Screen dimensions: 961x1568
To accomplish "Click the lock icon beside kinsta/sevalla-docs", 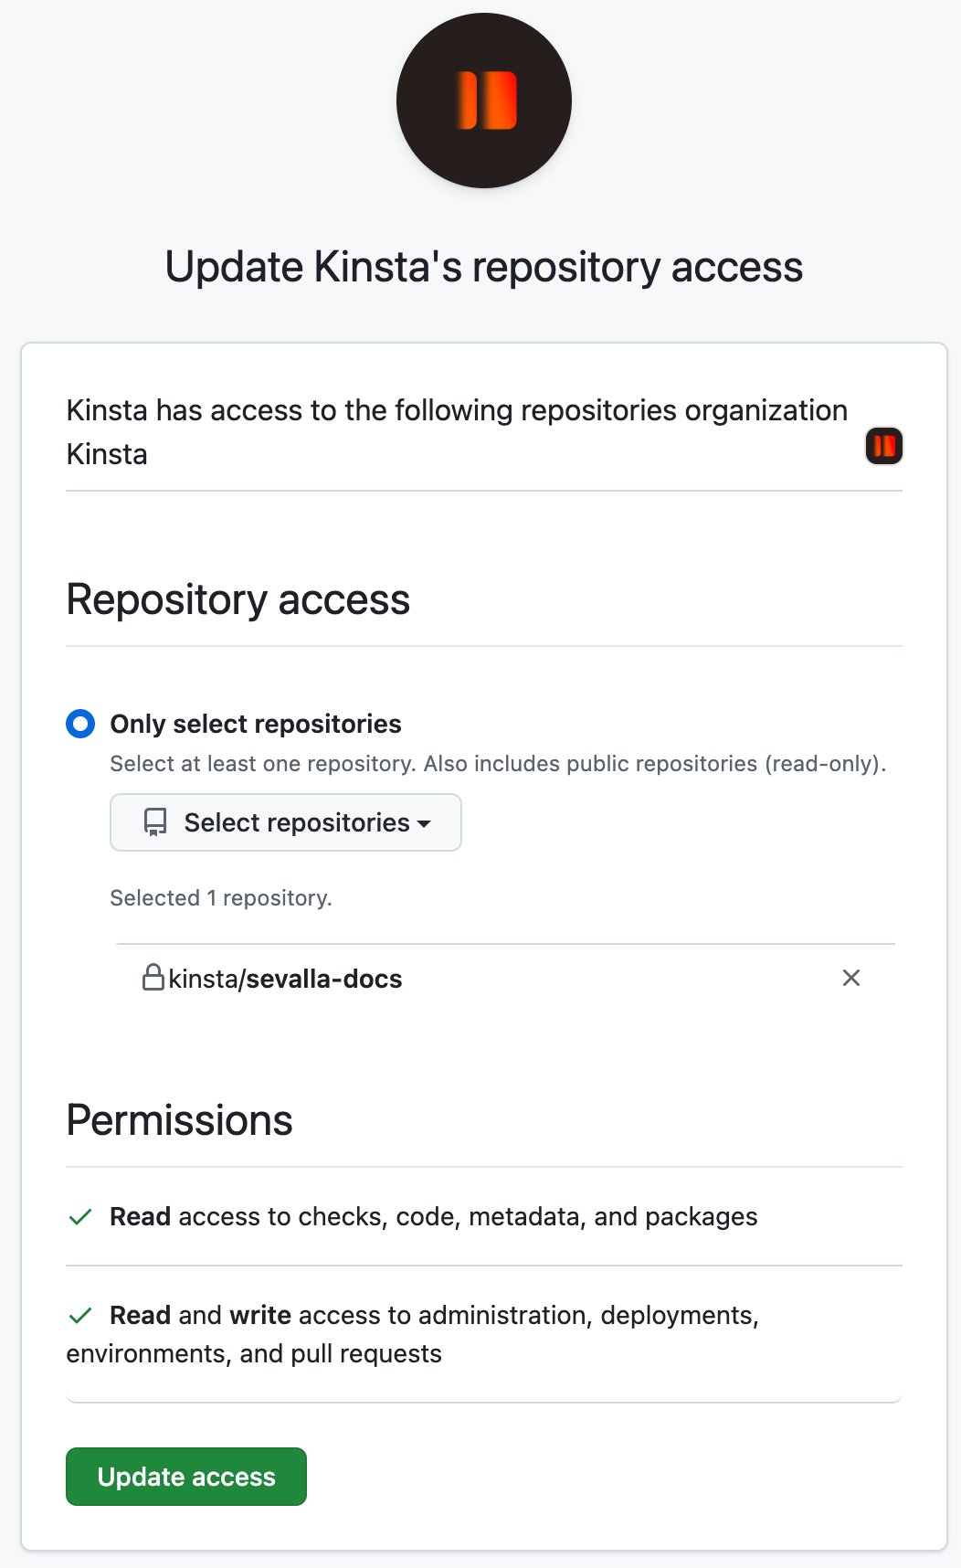I will coord(153,978).
